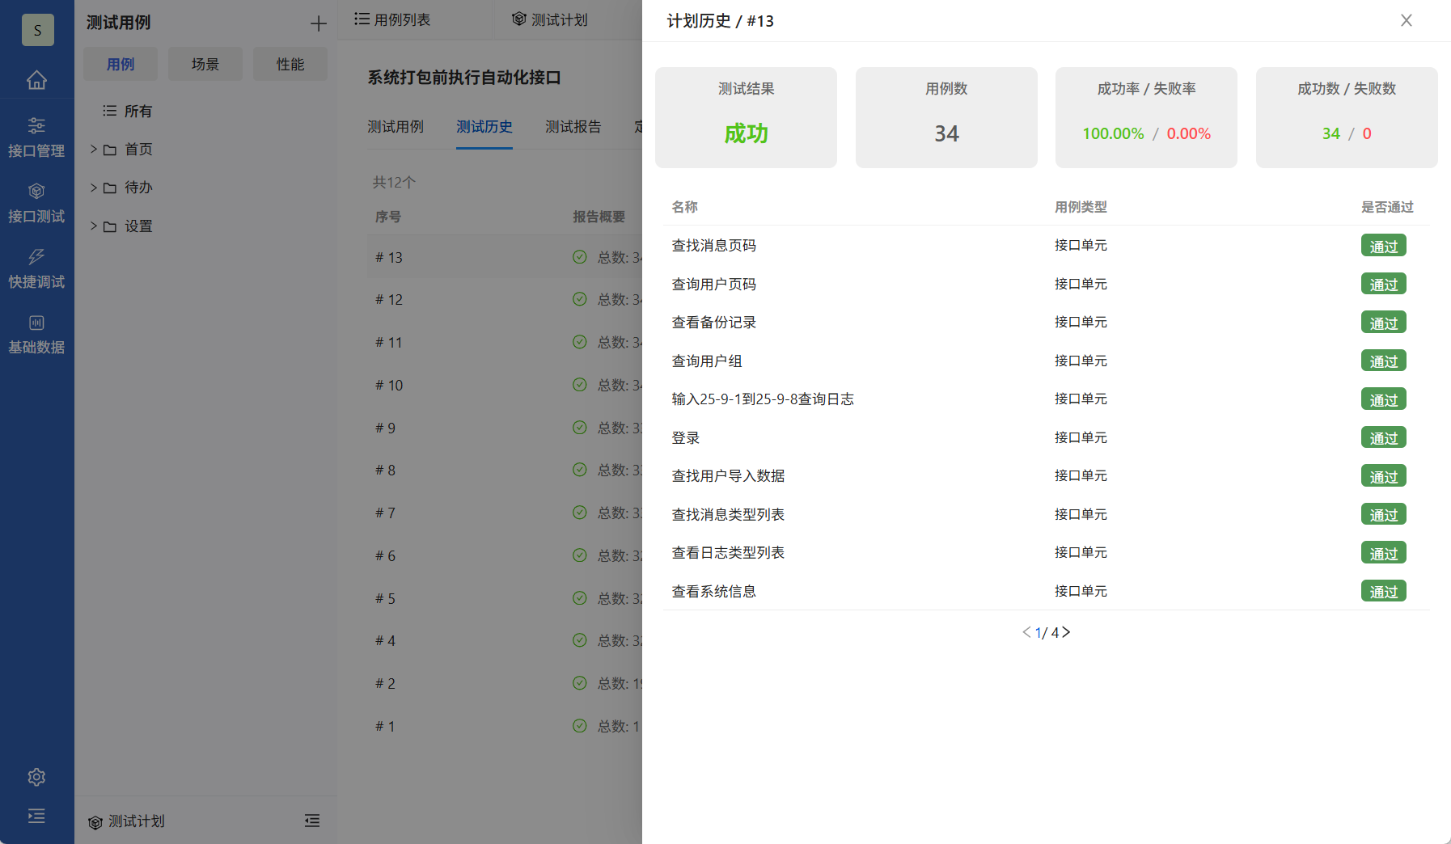Expand the 设置 folder

tap(93, 226)
